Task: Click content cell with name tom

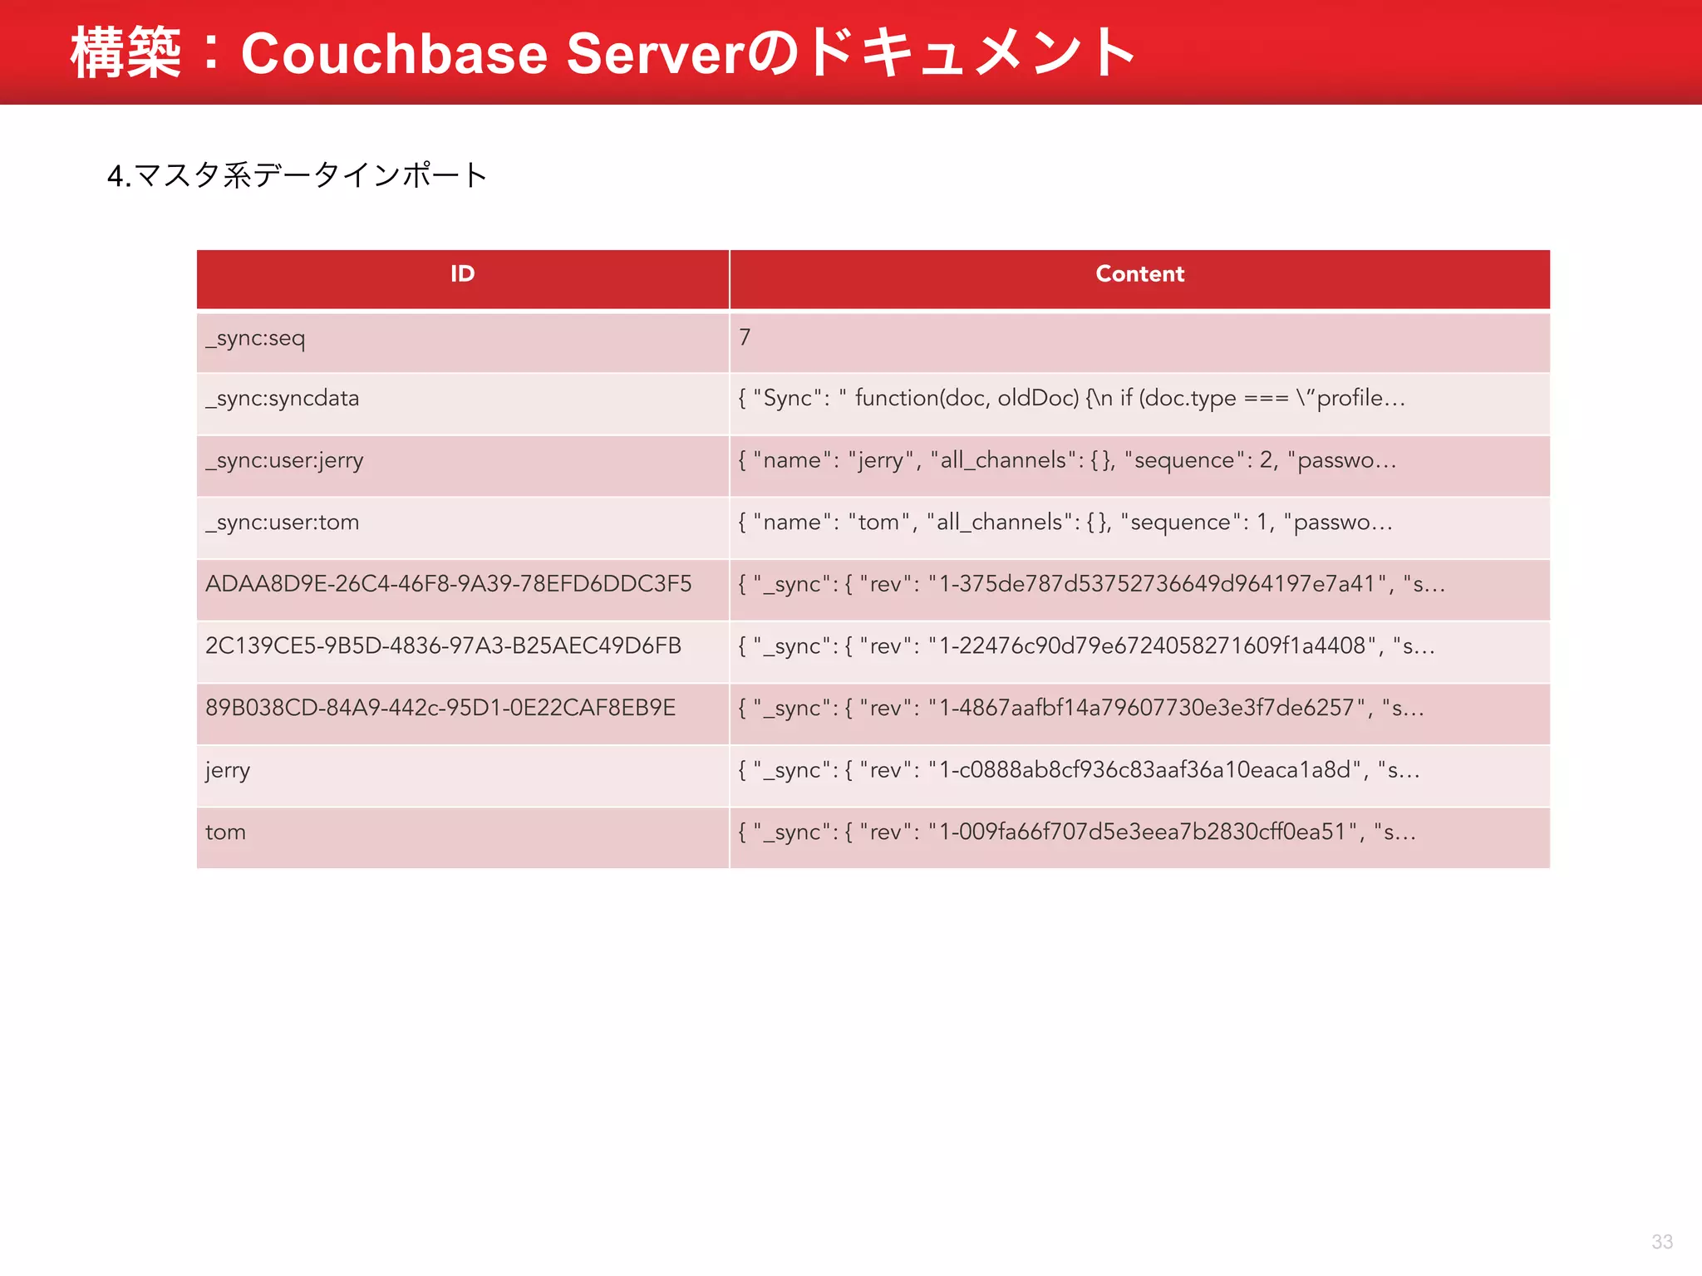Action: (1140, 528)
